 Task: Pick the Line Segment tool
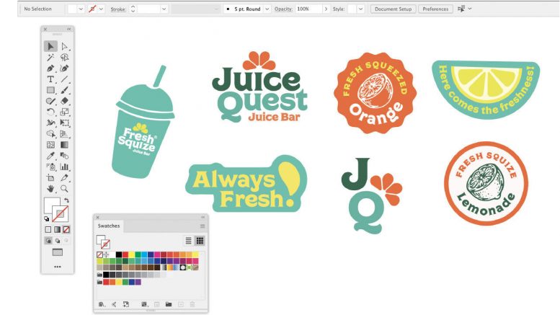pos(64,79)
